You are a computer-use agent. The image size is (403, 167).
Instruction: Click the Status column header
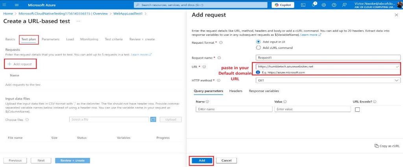(82, 138)
